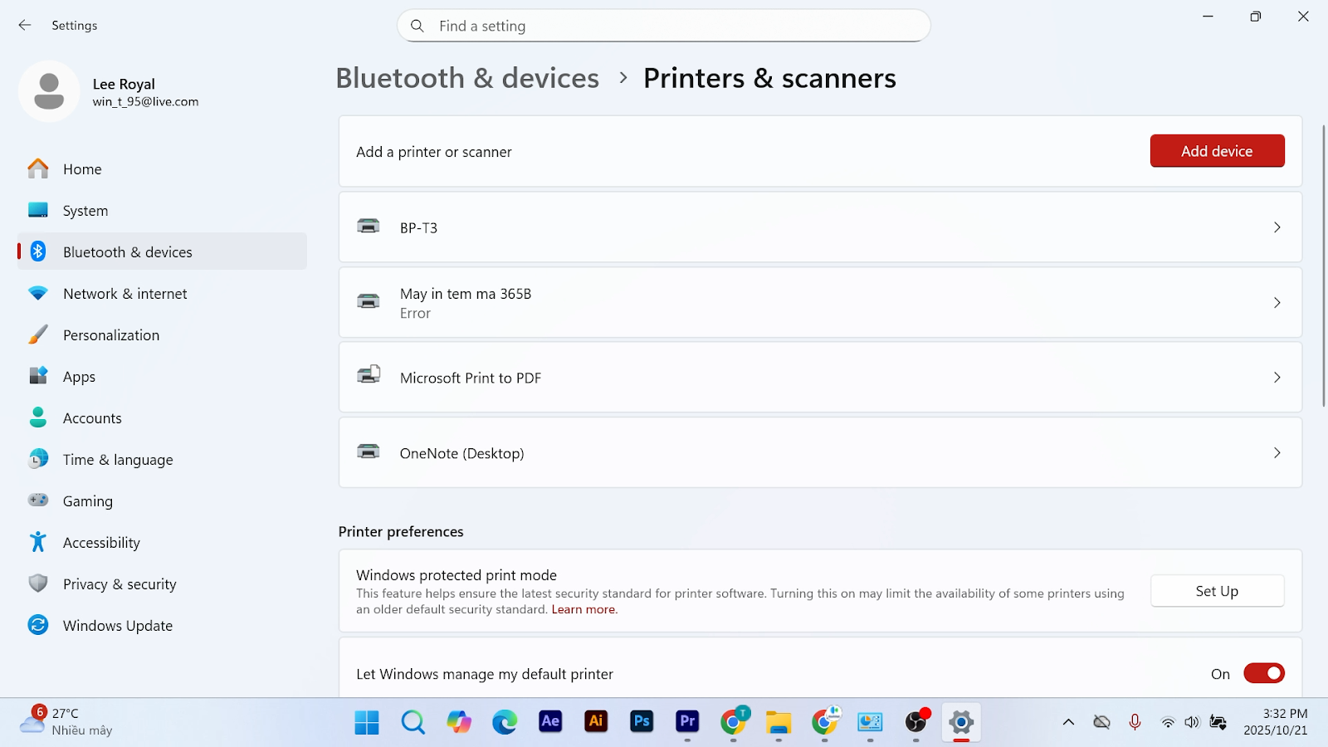Click the Accessibility figure icon in sidebar
This screenshot has height=747, width=1328.
click(x=38, y=542)
